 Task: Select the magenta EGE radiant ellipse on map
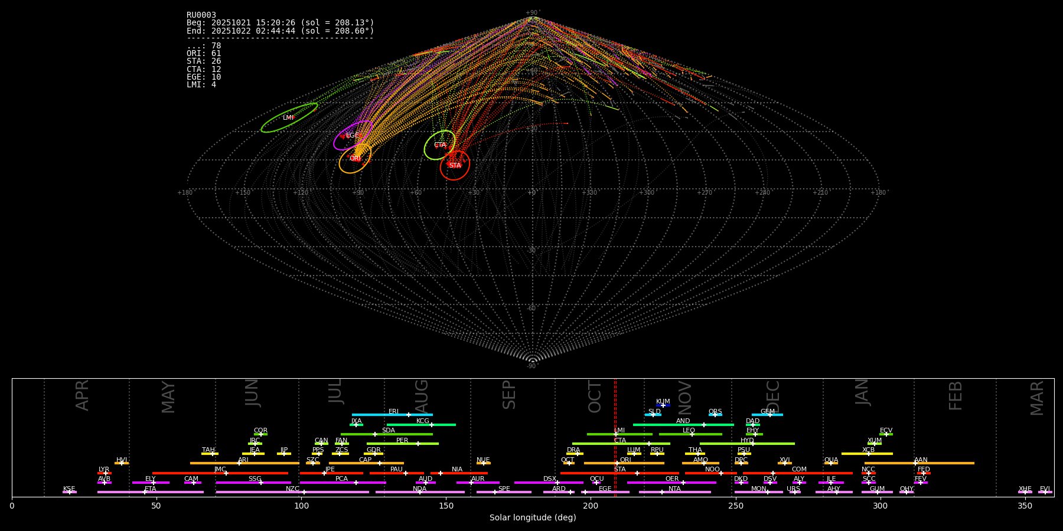point(353,136)
